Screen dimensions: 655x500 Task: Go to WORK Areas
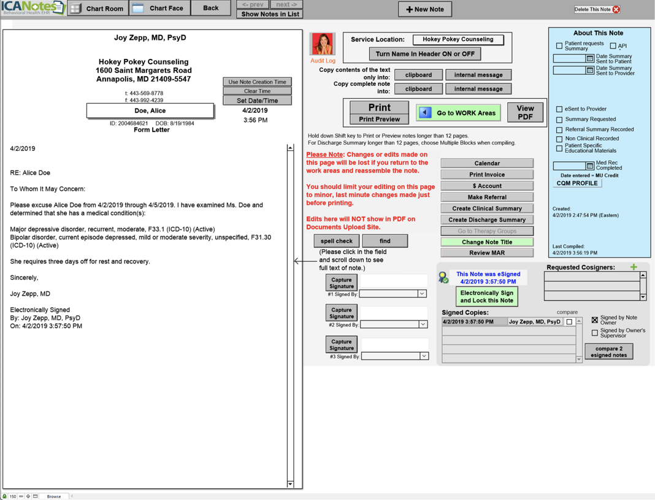pyautogui.click(x=458, y=113)
